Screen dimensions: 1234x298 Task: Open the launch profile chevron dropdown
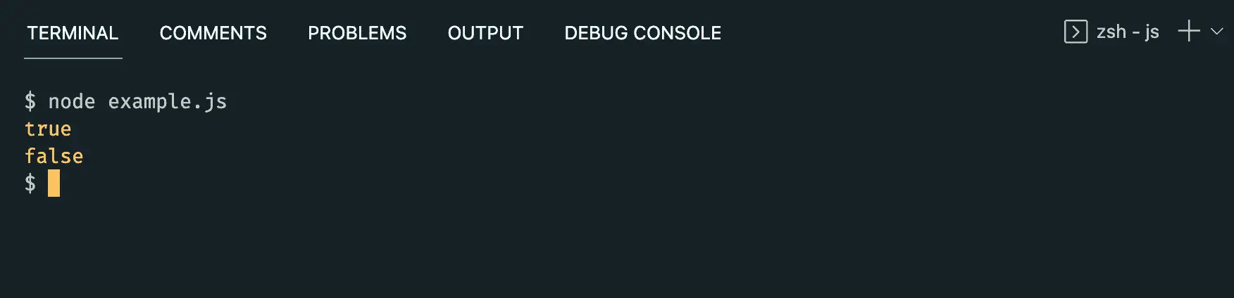tap(1216, 32)
